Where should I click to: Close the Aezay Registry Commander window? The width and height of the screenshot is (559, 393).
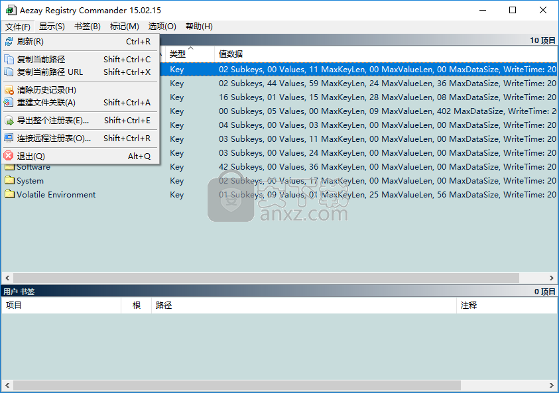pos(542,10)
